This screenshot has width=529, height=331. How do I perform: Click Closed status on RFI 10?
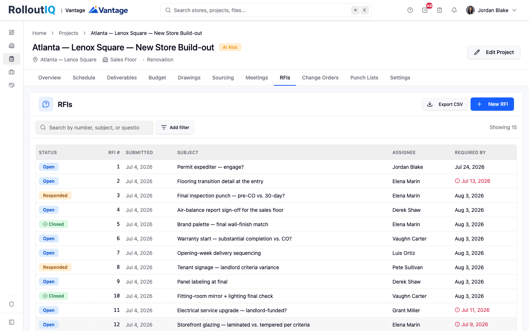coord(53,296)
